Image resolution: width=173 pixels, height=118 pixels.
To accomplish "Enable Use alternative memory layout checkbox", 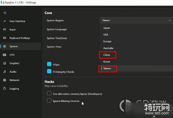I will pyautogui.click(x=49, y=94).
